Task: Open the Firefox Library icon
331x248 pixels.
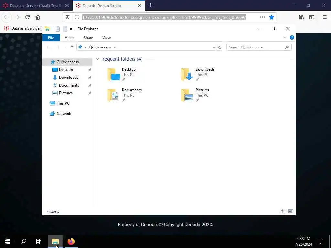Action: 301,17
